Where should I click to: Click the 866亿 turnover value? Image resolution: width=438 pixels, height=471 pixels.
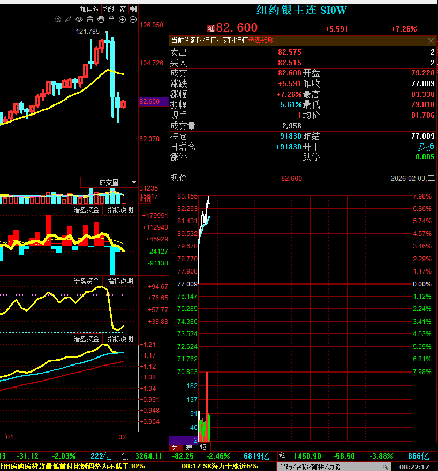(x=419, y=456)
